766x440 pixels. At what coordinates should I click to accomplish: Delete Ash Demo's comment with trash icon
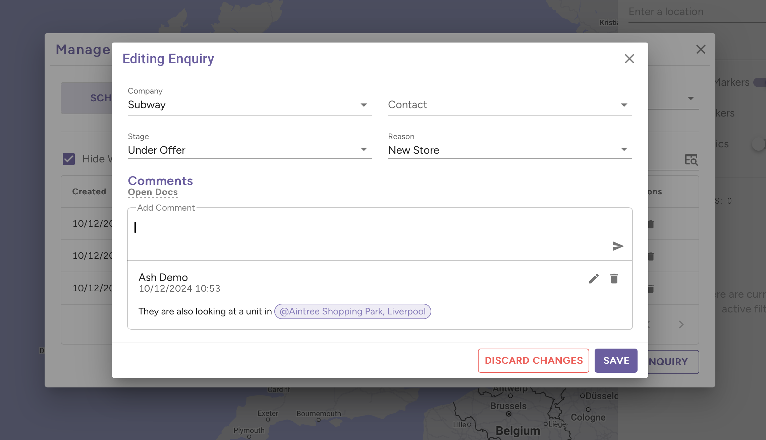tap(614, 279)
